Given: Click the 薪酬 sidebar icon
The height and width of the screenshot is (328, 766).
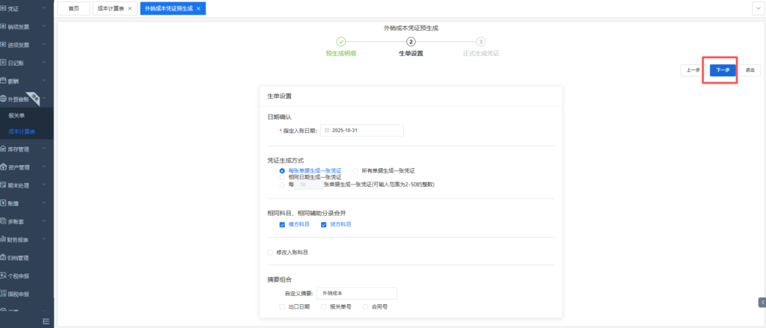Looking at the screenshot, I should coord(4,81).
